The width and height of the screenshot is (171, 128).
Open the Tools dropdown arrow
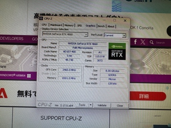point(91,105)
